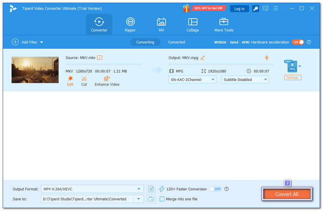Toggle 120× Faster Conversion switch
Viewport: 323px width, 211px height.
tap(215, 189)
